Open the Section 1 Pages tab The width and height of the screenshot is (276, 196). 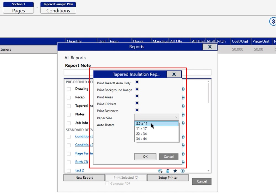(x=18, y=8)
